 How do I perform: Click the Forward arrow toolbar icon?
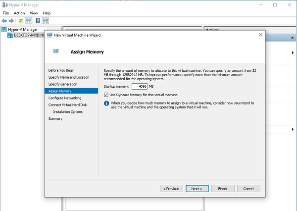[11, 21]
